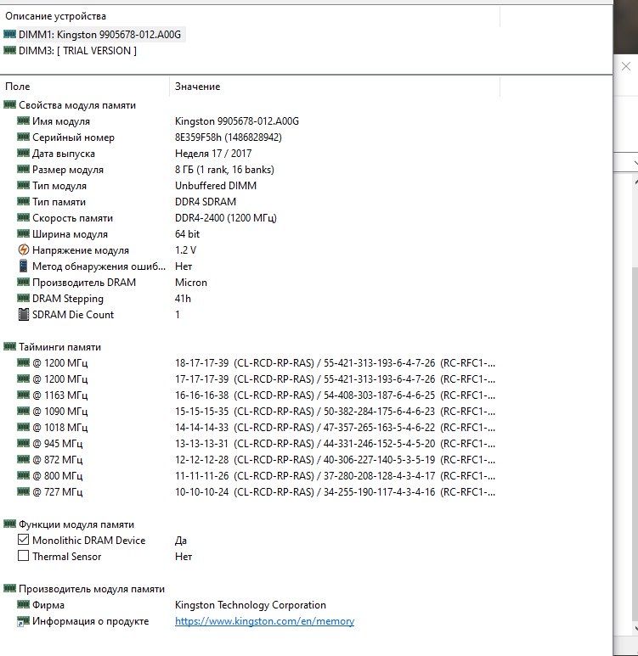Click the Описание устройства header

point(56,16)
